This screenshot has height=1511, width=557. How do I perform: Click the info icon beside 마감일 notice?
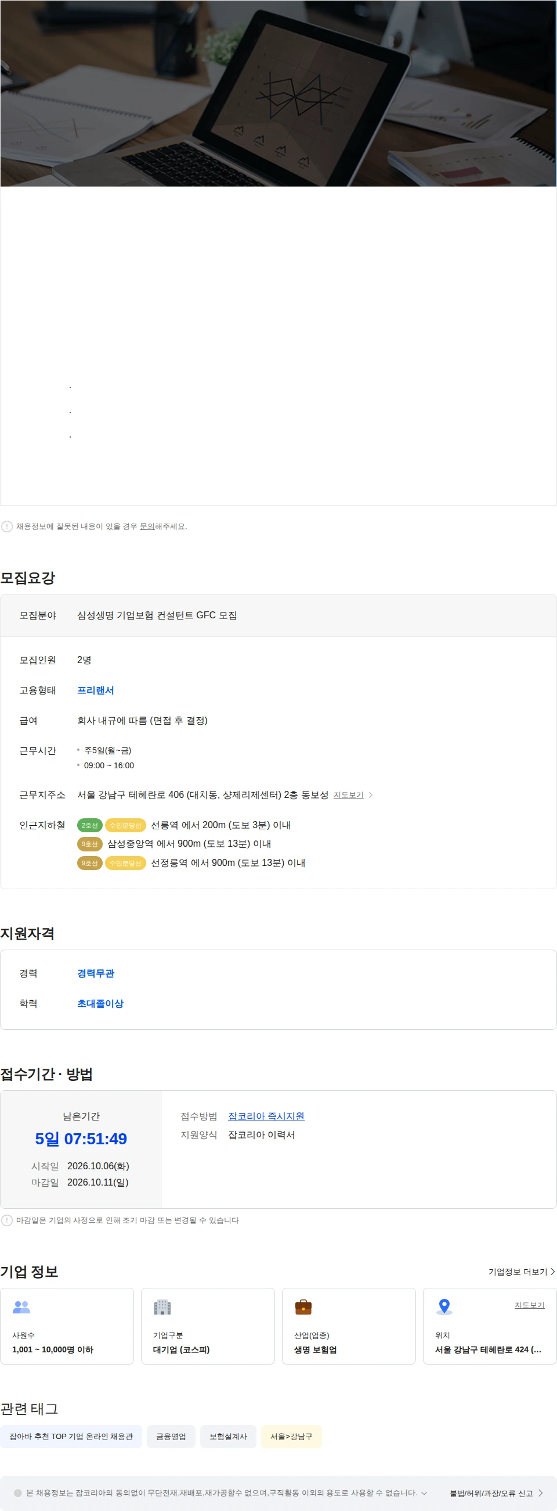(7, 1220)
